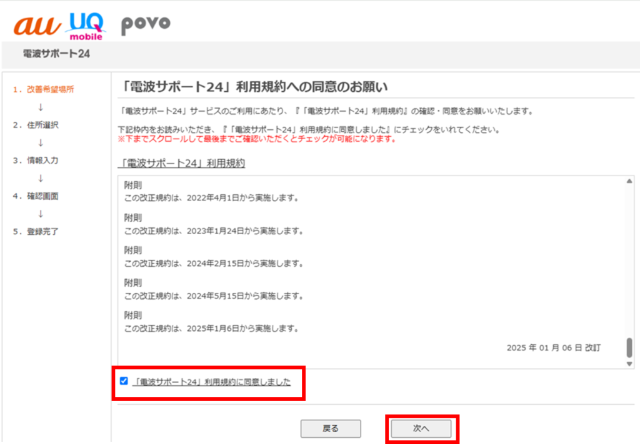Click the 電波サポート24 header title

point(56,54)
